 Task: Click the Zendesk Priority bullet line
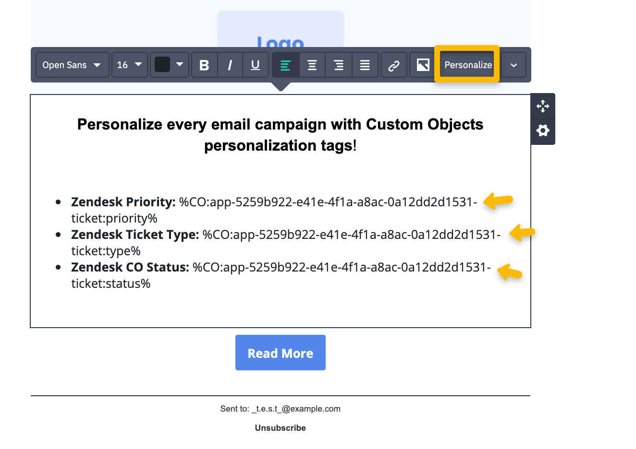point(274,210)
